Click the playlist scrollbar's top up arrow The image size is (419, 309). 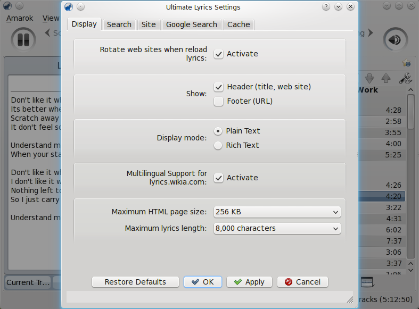pos(410,90)
